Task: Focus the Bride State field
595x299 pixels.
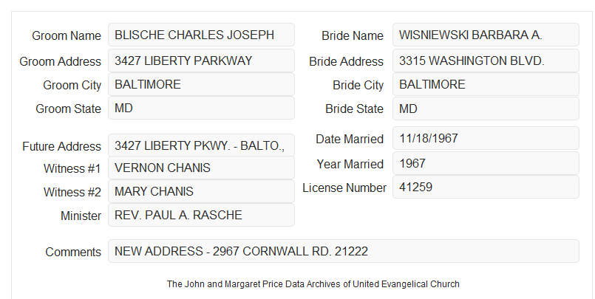Action: (x=486, y=109)
